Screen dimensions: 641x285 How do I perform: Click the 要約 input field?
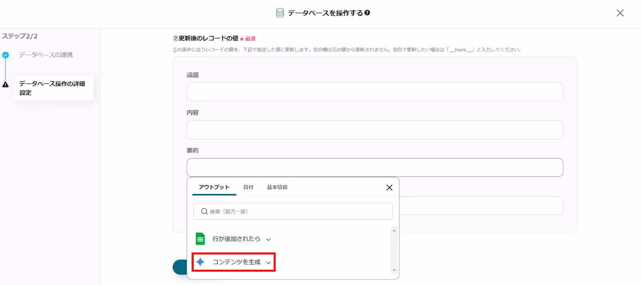(375, 167)
